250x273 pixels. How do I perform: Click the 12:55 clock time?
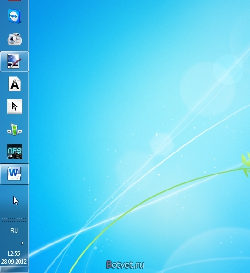click(14, 253)
